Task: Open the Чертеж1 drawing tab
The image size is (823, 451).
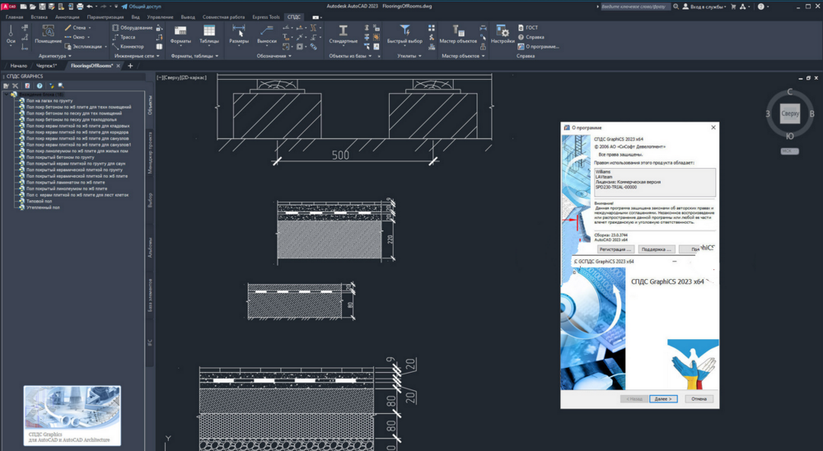Action: [47, 66]
